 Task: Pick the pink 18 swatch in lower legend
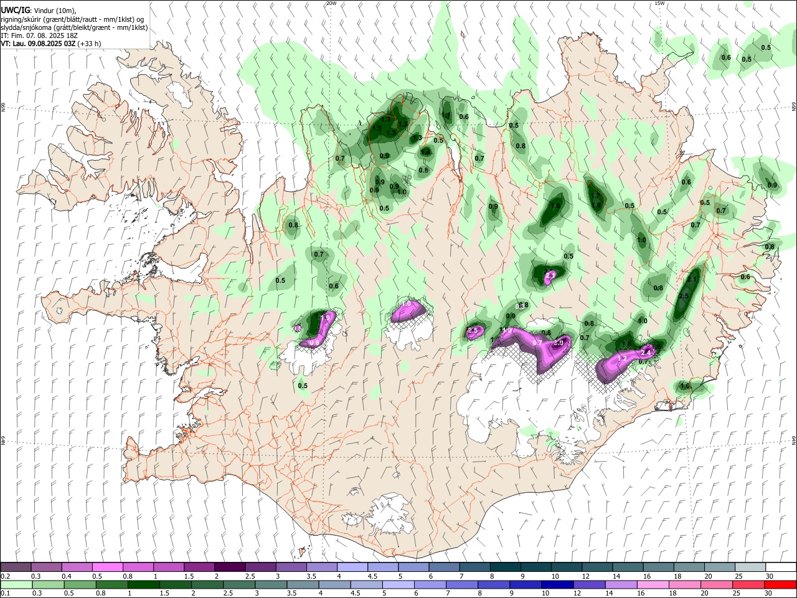coord(685,584)
